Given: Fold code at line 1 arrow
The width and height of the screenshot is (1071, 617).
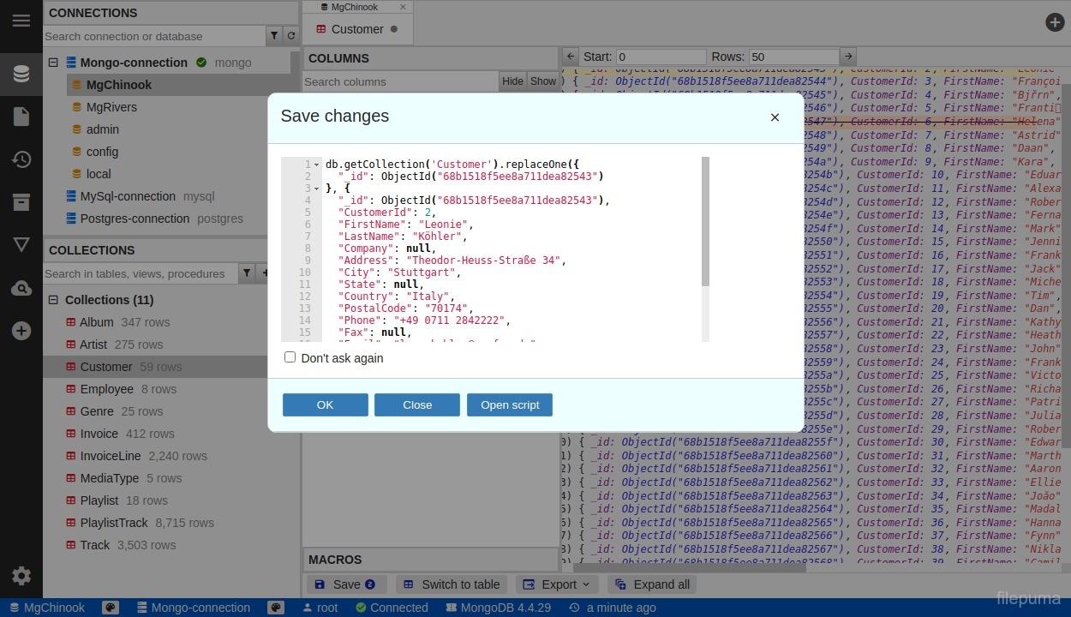Looking at the screenshot, I should pos(317,165).
